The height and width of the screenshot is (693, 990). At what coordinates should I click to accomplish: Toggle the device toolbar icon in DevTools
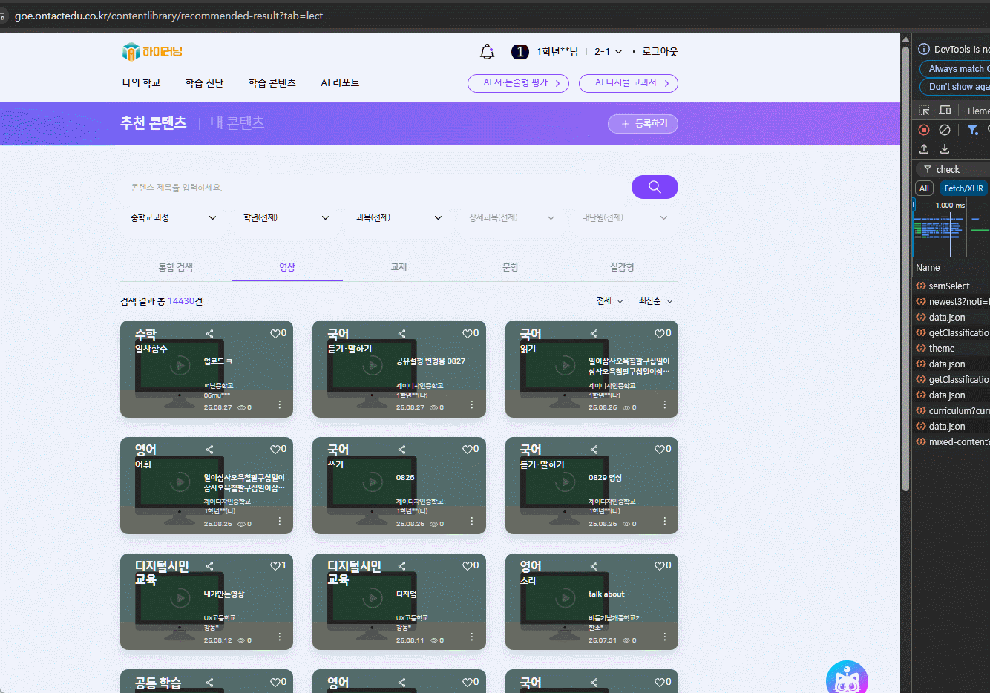point(945,110)
